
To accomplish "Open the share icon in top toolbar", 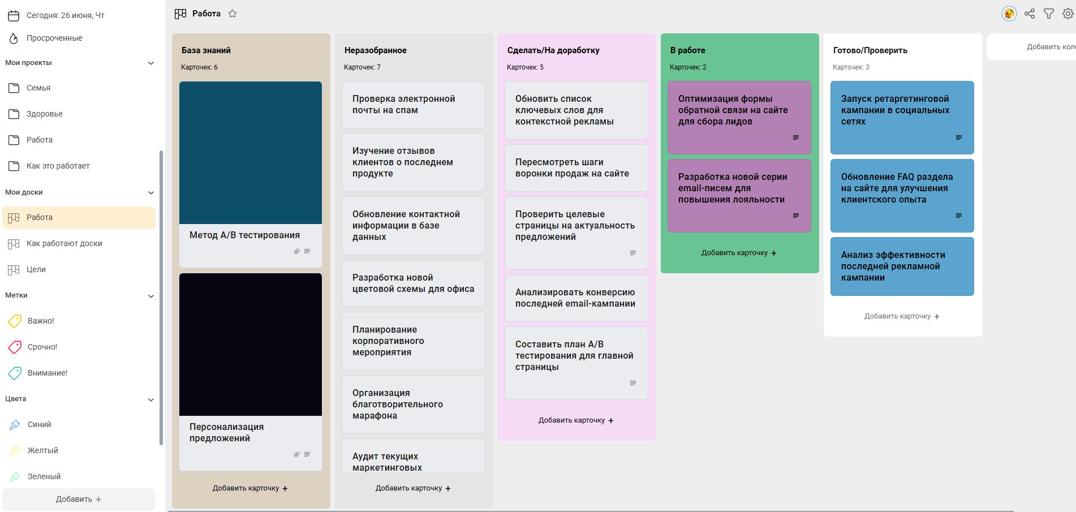I will tap(1030, 14).
